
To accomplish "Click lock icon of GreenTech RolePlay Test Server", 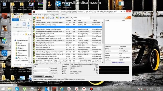I will tap(34, 45).
